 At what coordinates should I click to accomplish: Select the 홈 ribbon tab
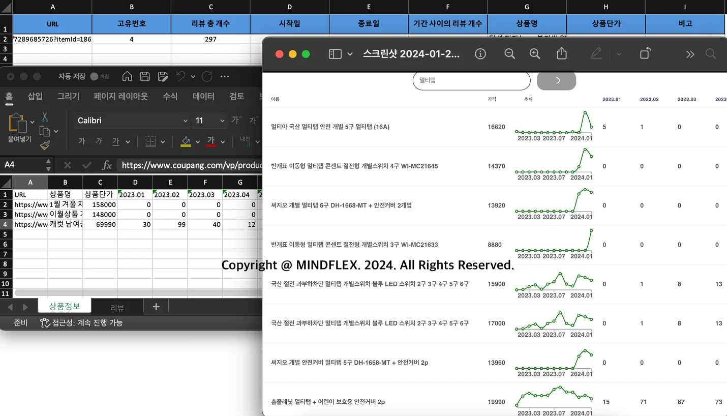click(9, 96)
